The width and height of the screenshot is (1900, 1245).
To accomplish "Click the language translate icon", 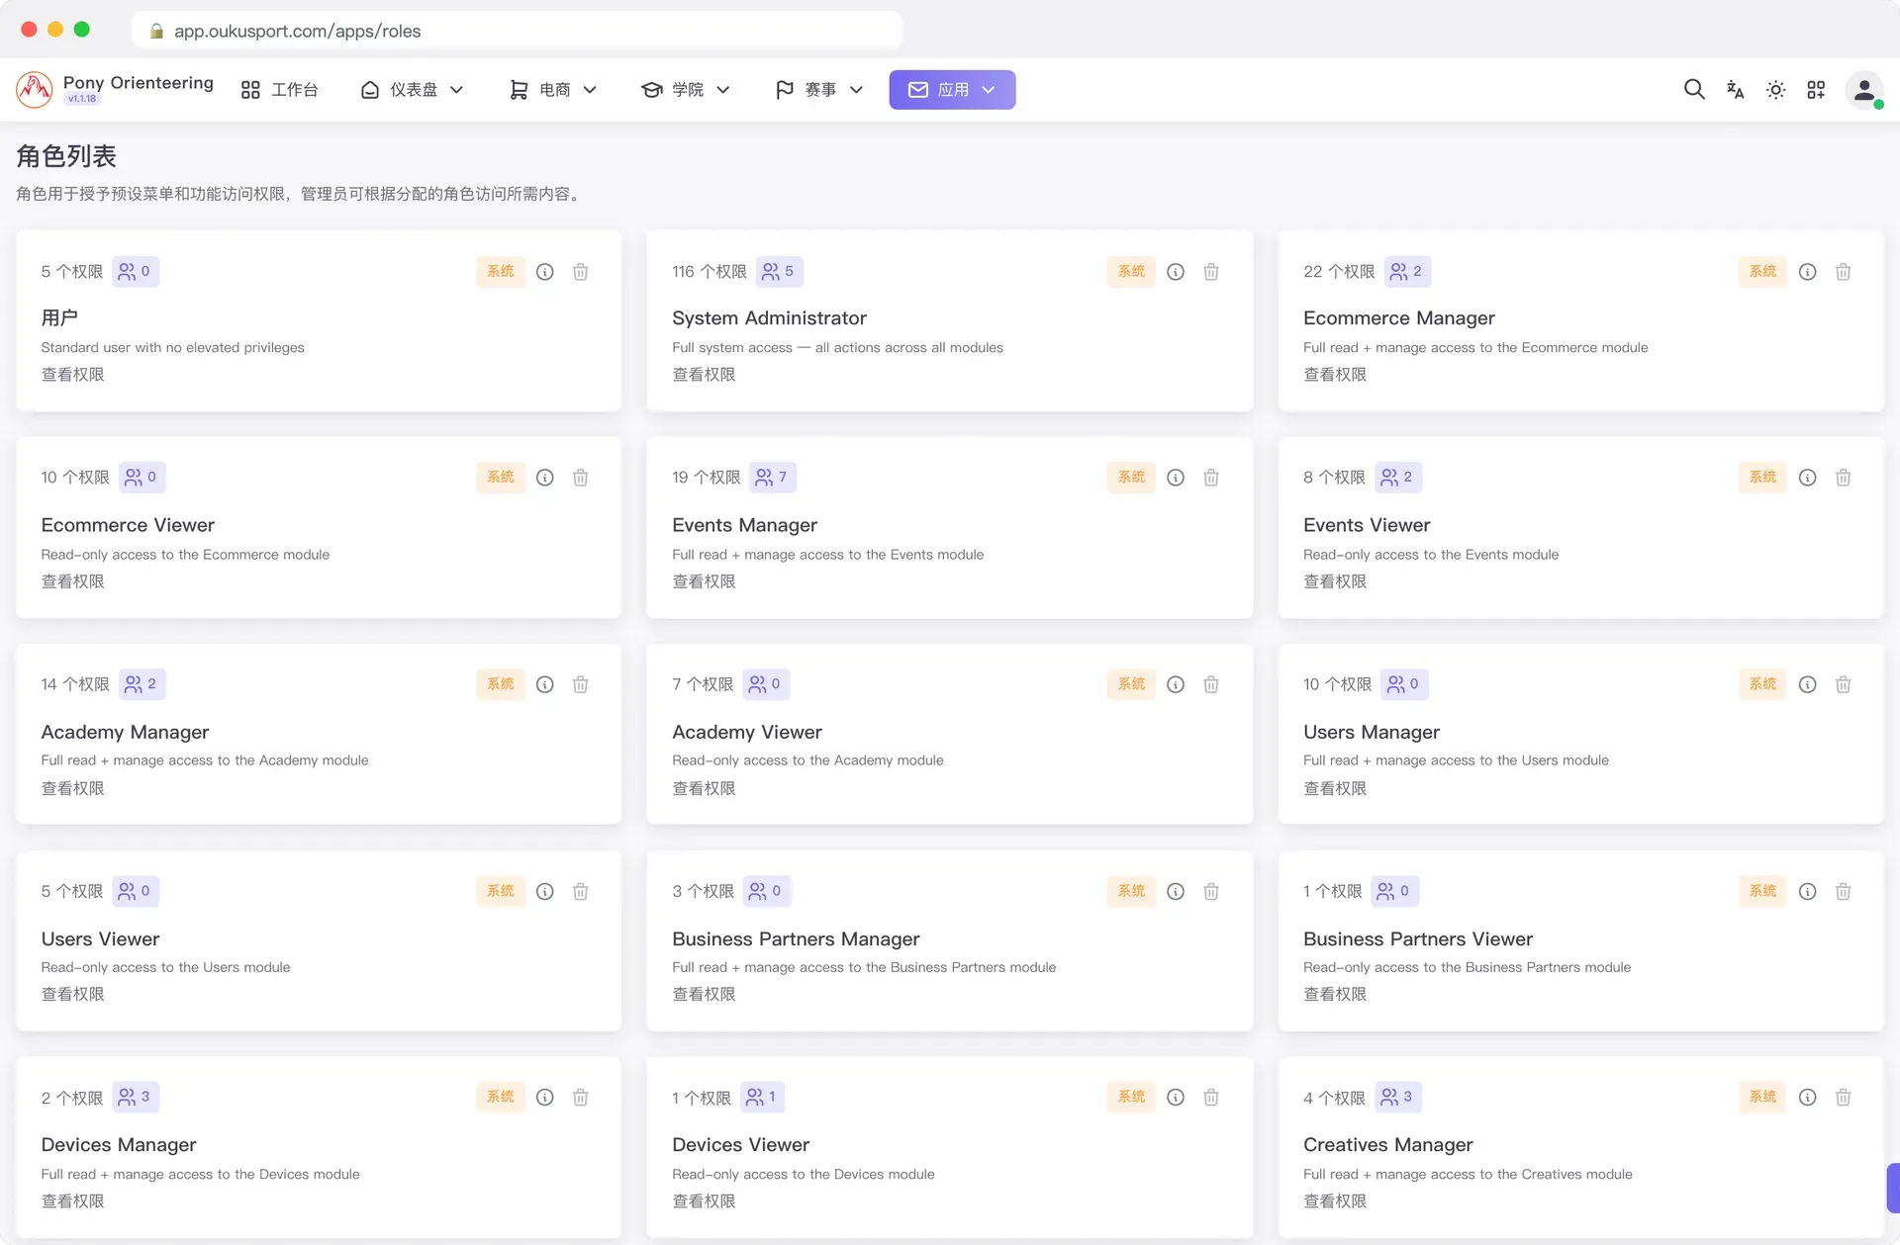I will [1735, 90].
